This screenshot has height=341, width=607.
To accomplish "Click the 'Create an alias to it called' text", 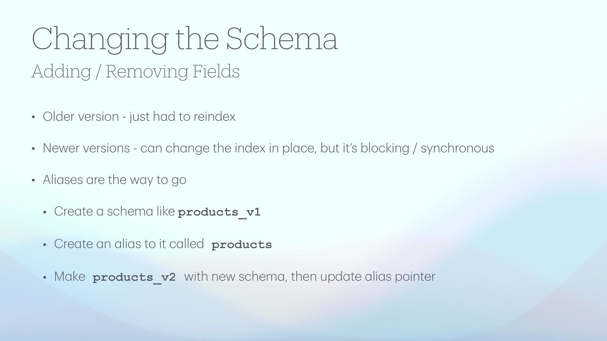I will coord(129,244).
